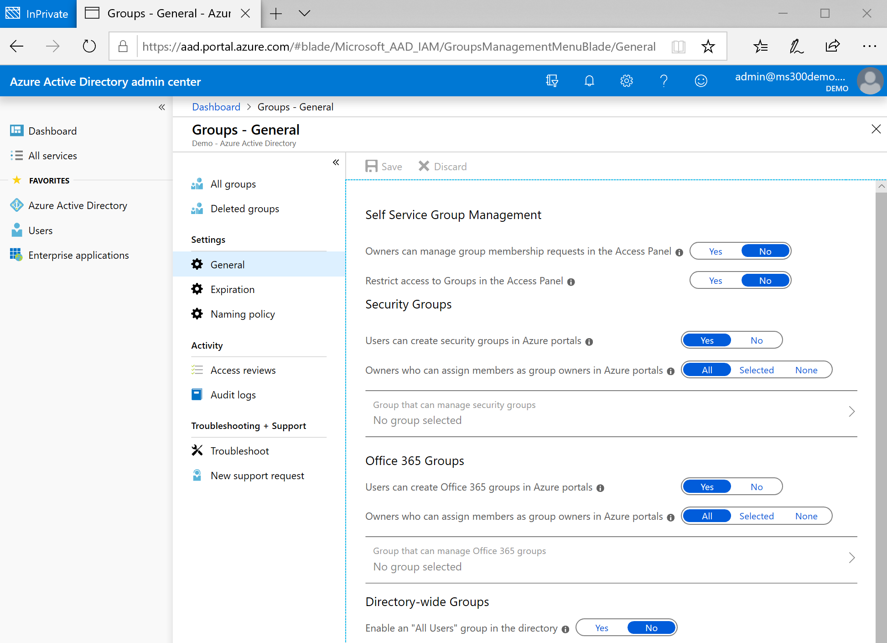Viewport: 887px width, 643px height.
Task: Choose None for Office 365 group owners
Action: pyautogui.click(x=806, y=516)
